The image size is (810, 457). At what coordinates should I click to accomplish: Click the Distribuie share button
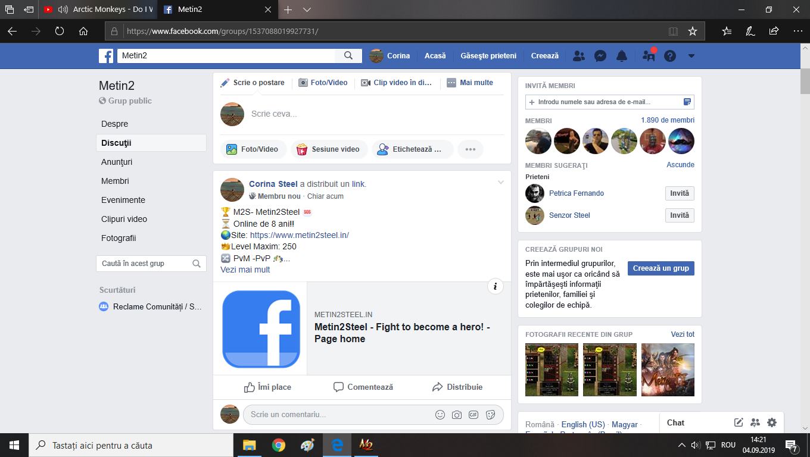point(457,387)
